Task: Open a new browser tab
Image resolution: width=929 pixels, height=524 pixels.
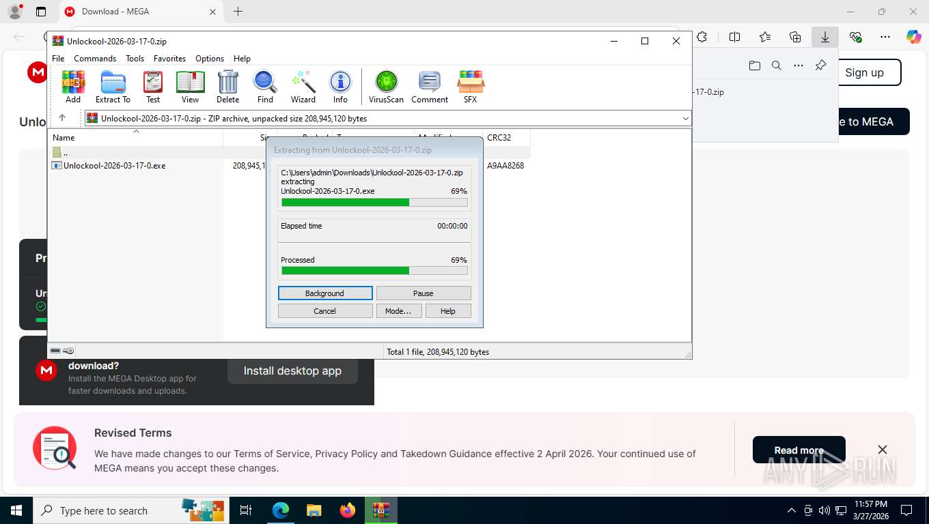Action: point(238,12)
